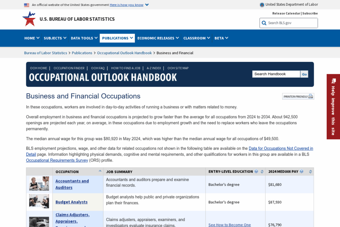Click 'Here is how you know' link

pyautogui.click(x=127, y=5)
